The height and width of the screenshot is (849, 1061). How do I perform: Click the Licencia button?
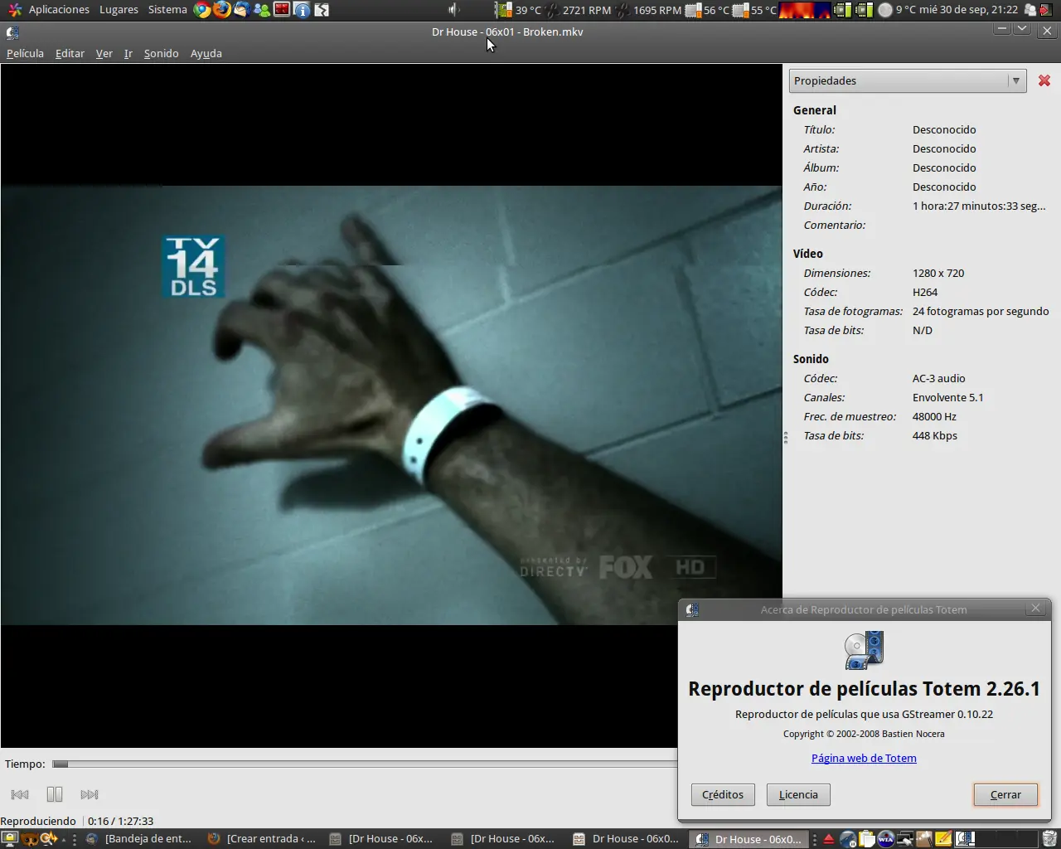pos(798,794)
